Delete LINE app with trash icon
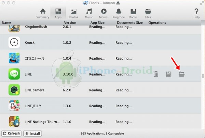 click(156, 74)
